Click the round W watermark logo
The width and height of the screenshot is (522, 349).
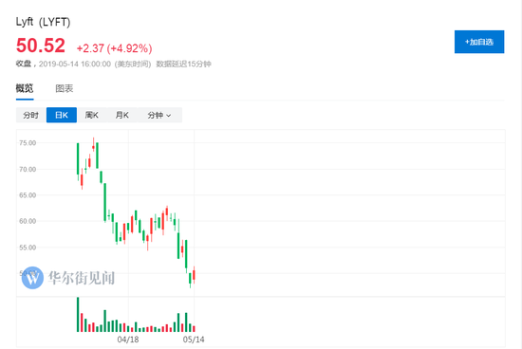pyautogui.click(x=32, y=278)
